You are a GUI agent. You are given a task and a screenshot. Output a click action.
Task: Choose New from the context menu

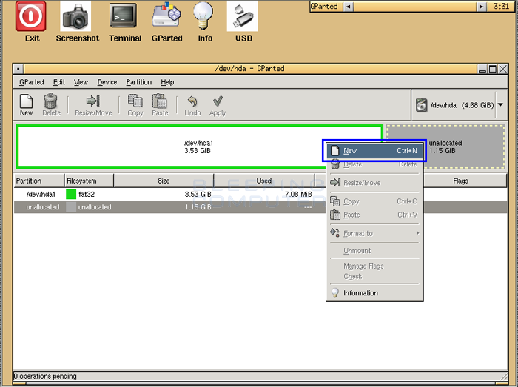[x=374, y=150]
